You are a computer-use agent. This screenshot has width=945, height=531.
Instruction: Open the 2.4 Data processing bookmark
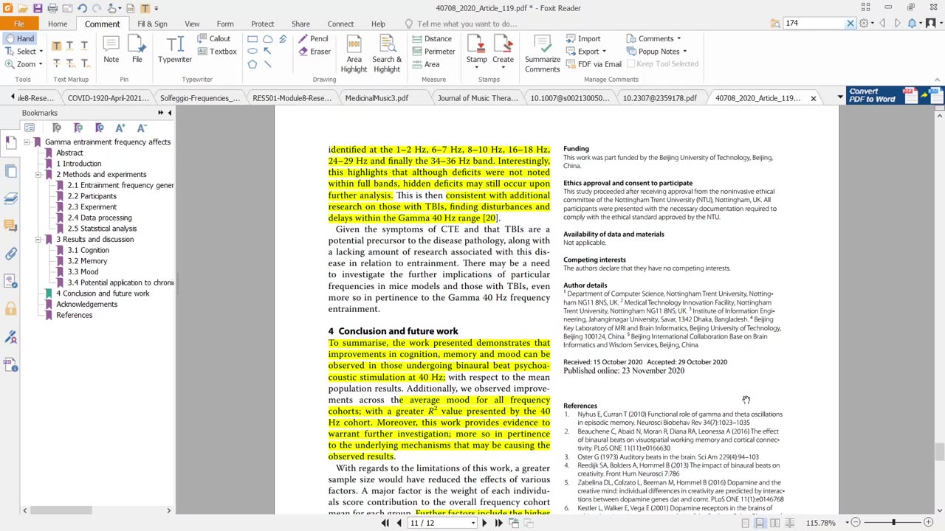(100, 218)
